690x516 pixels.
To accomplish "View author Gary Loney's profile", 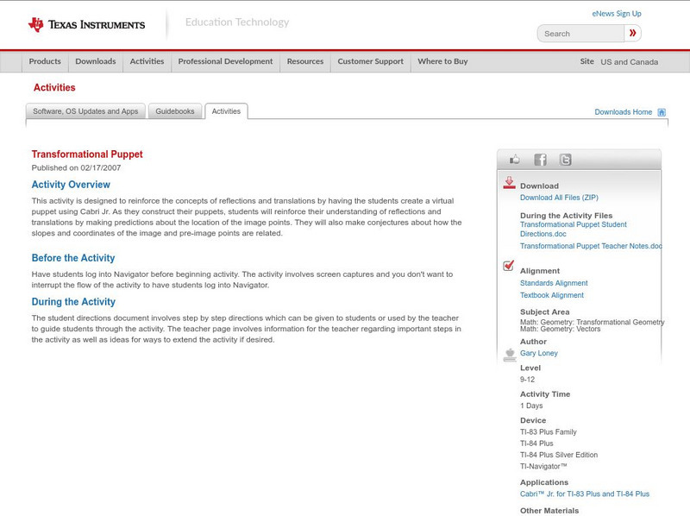I will point(538,353).
